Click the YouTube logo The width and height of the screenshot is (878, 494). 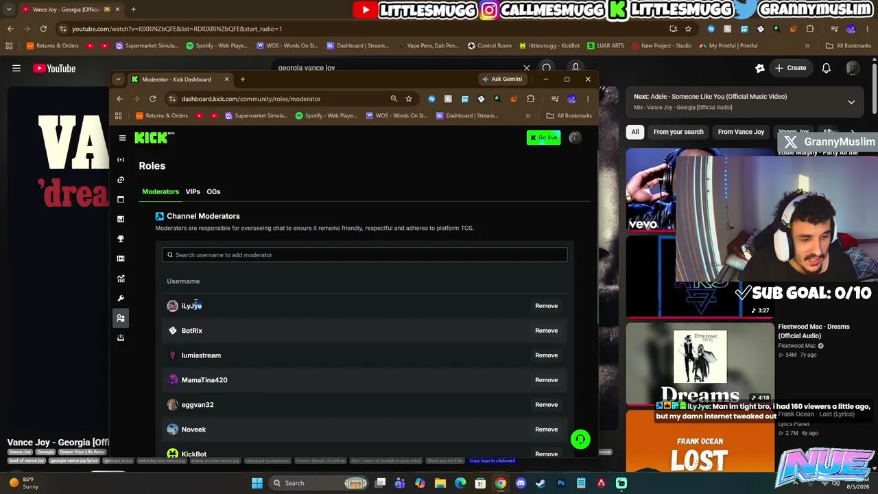(54, 68)
